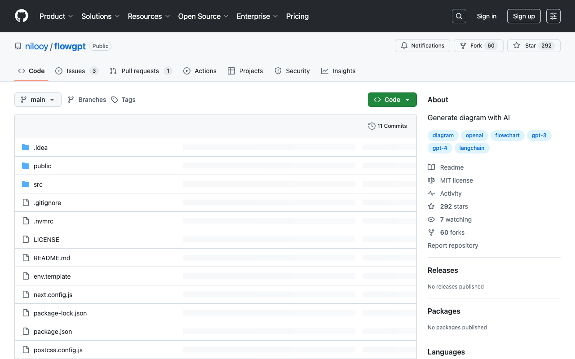Image resolution: width=575 pixels, height=359 pixels.
Task: Open the Insights tab
Action: click(x=338, y=71)
